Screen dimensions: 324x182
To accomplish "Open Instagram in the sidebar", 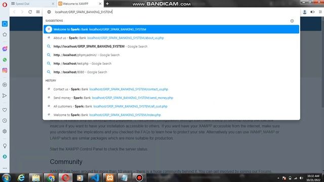I will [5, 70].
